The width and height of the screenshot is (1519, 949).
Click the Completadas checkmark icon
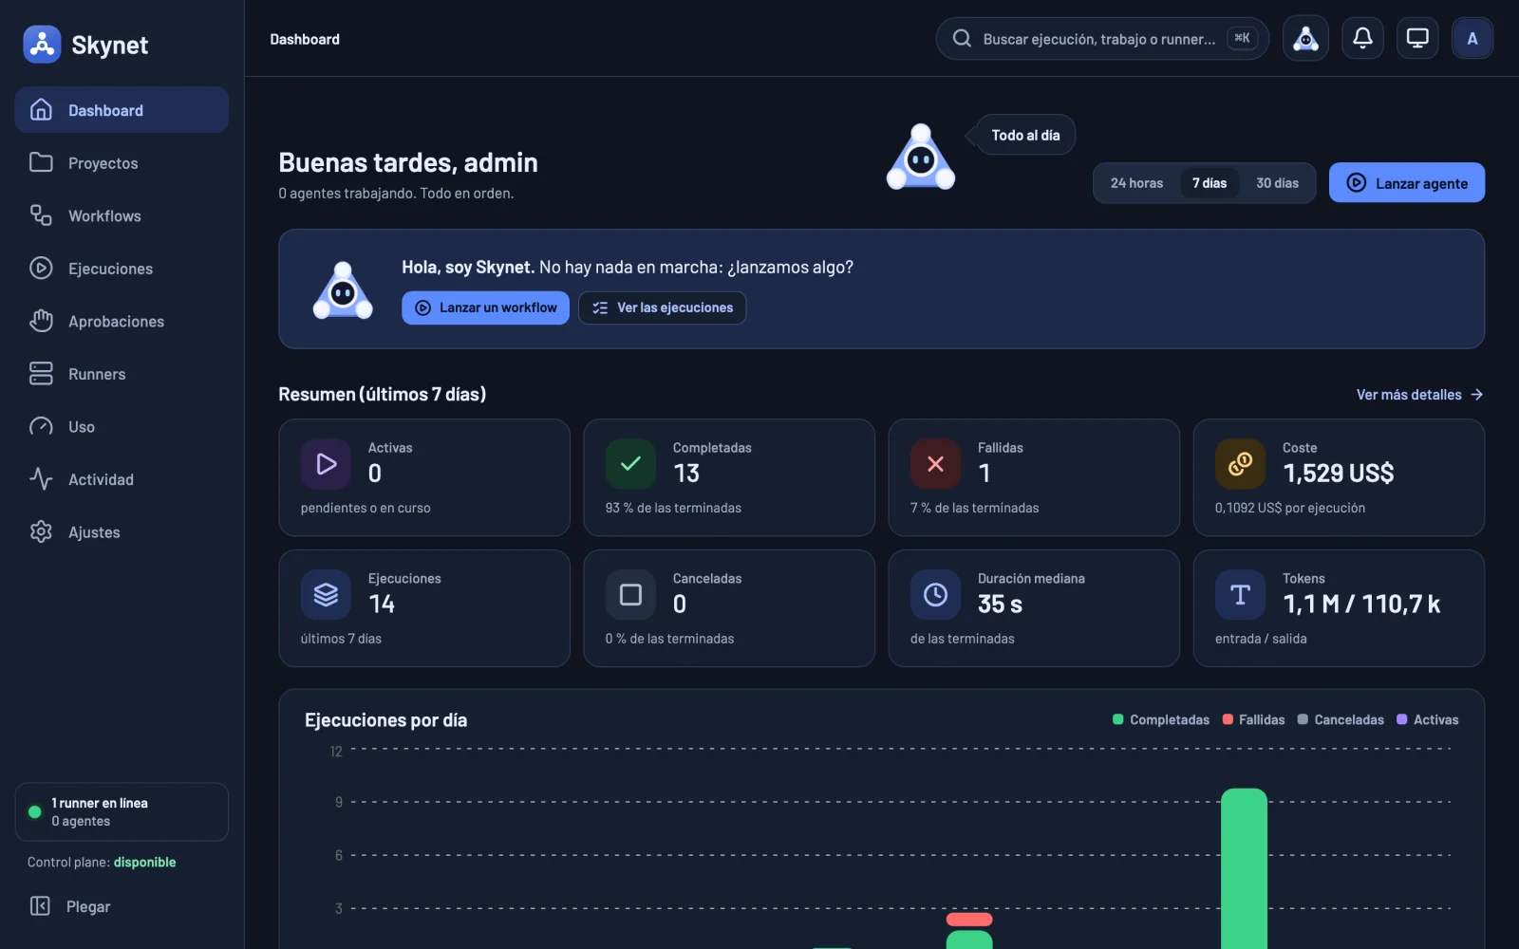point(630,464)
